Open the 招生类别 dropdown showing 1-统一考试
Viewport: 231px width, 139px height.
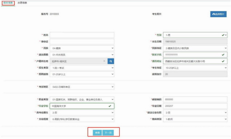pos(82,68)
